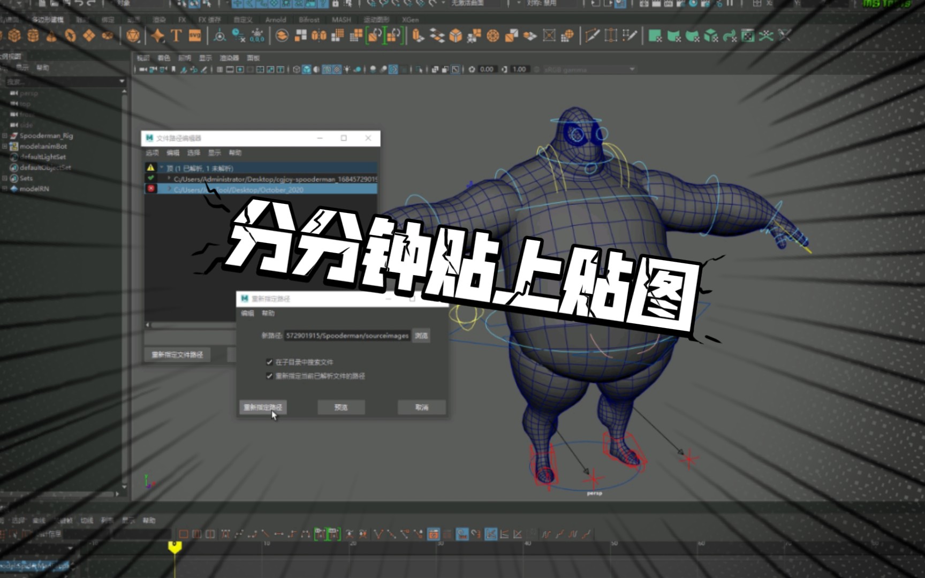Expand the Spooderman_Rig outliner node
Image resolution: width=925 pixels, height=578 pixels.
point(5,136)
